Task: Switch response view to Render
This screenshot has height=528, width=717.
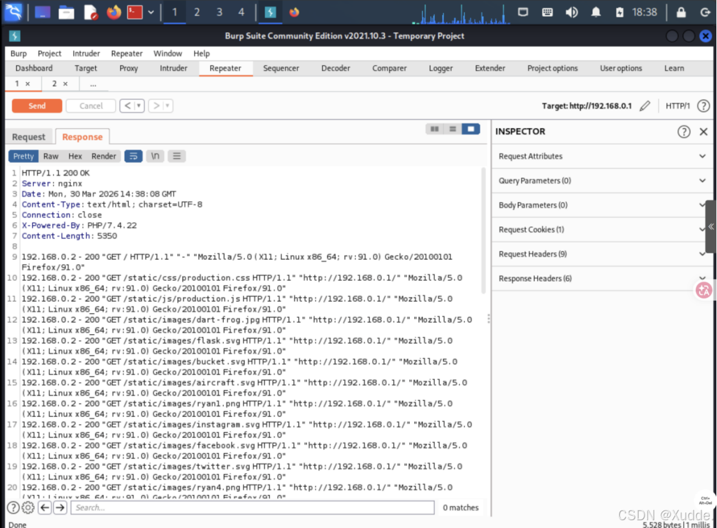Action: (104, 156)
